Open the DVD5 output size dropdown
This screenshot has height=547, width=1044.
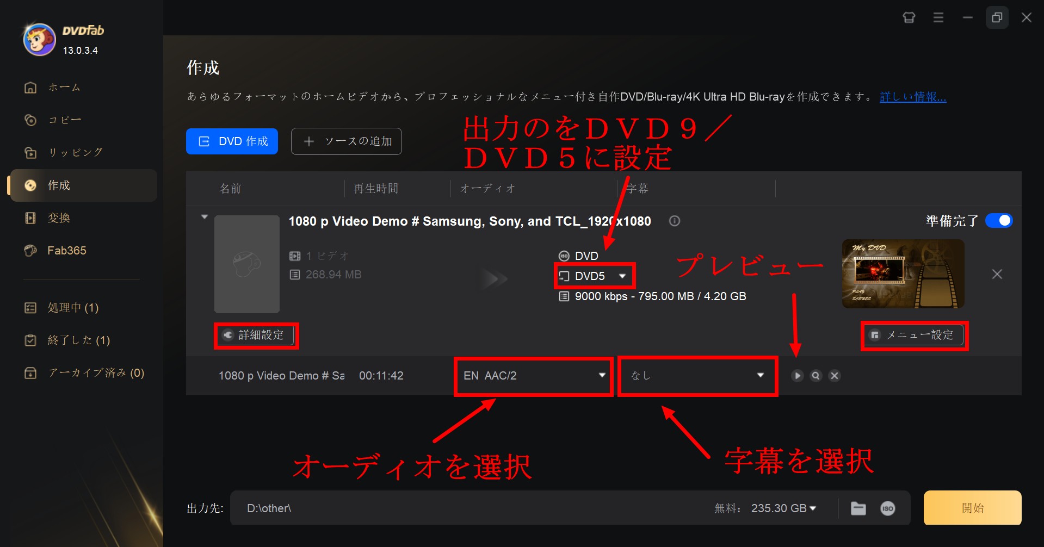(595, 276)
